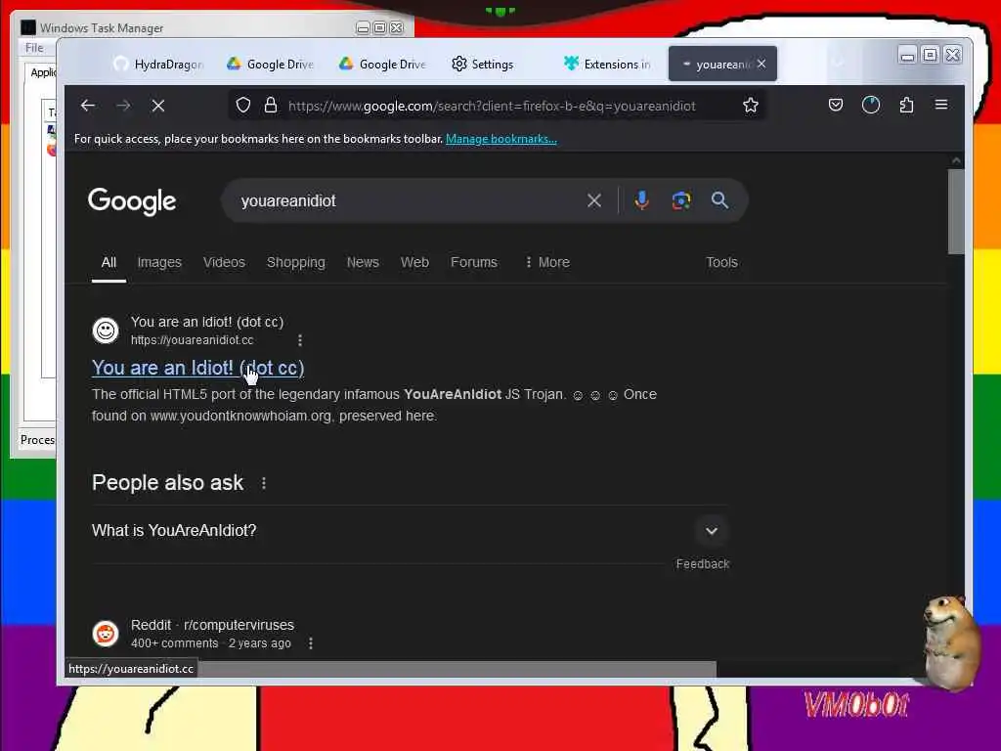This screenshot has height=751, width=1001.
Task: Select the Images search filter
Action: point(159,262)
